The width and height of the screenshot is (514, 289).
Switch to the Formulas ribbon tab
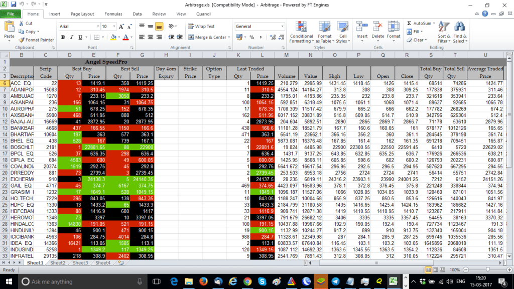click(113, 14)
